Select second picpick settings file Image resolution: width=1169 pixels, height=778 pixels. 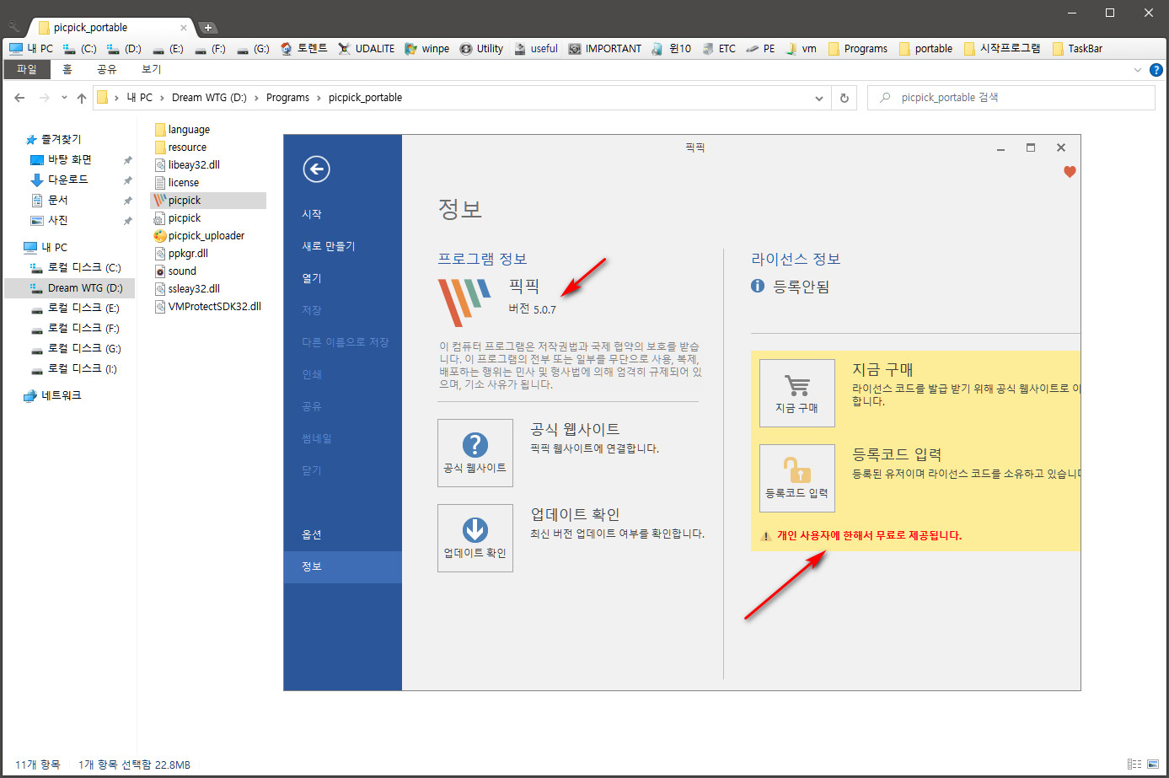pyautogui.click(x=177, y=218)
